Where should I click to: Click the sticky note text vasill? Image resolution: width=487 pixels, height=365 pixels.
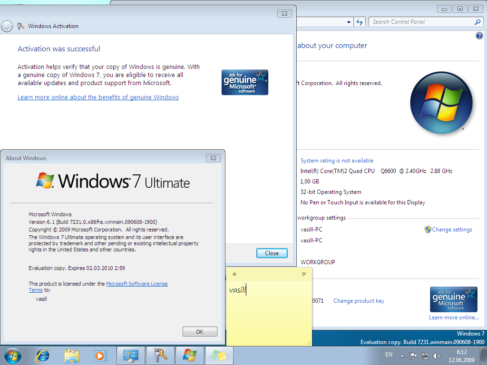[237, 290]
